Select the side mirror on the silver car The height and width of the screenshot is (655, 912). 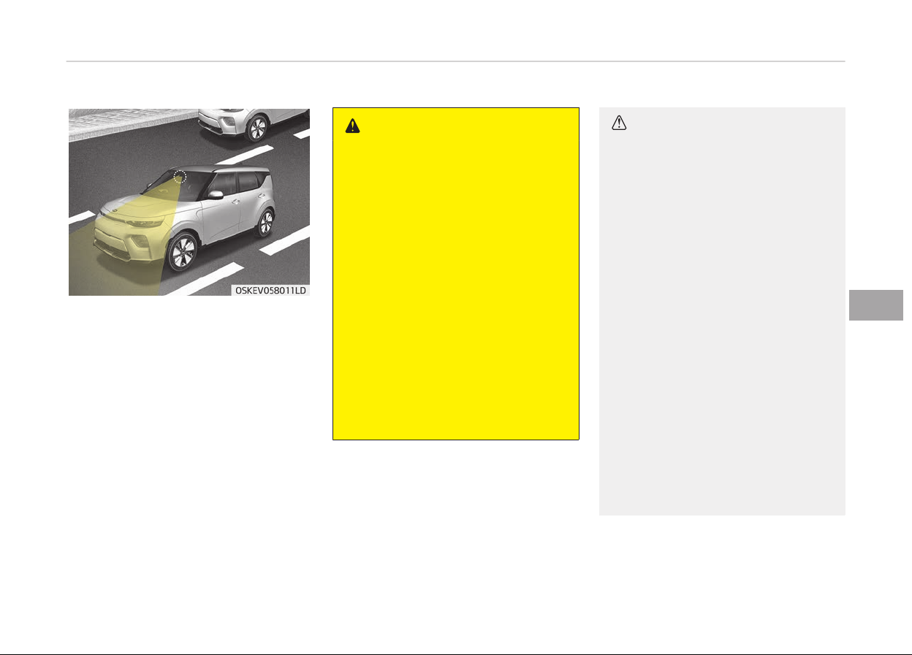pyautogui.click(x=215, y=195)
